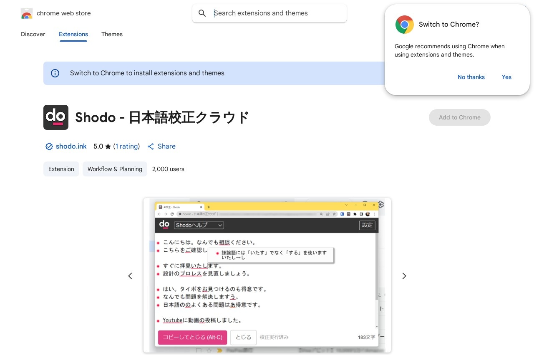Switch to the Themes tab
Screen dimensions: 534x355
point(112,34)
